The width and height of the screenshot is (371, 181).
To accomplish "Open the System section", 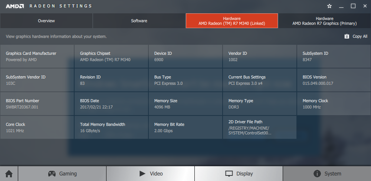I will pyautogui.click(x=327, y=174).
